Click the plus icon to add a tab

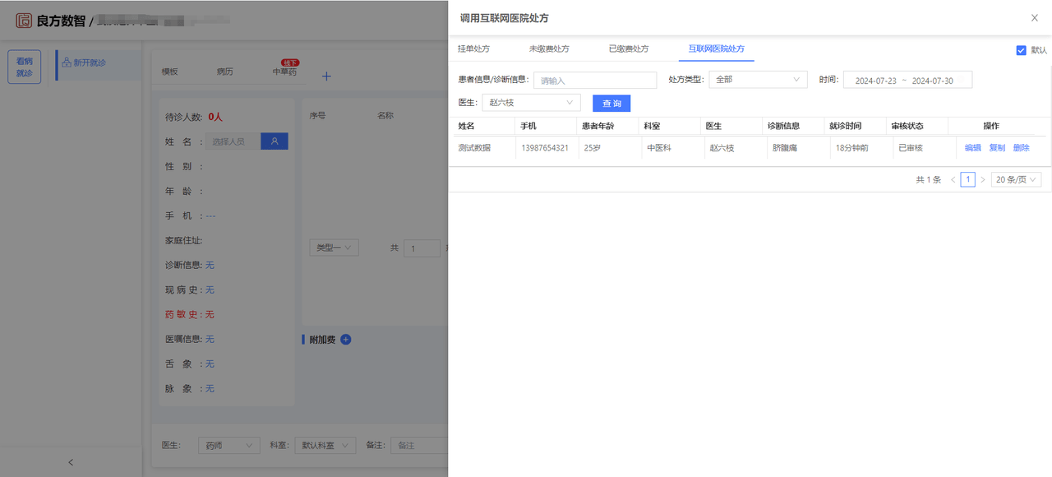coord(326,76)
